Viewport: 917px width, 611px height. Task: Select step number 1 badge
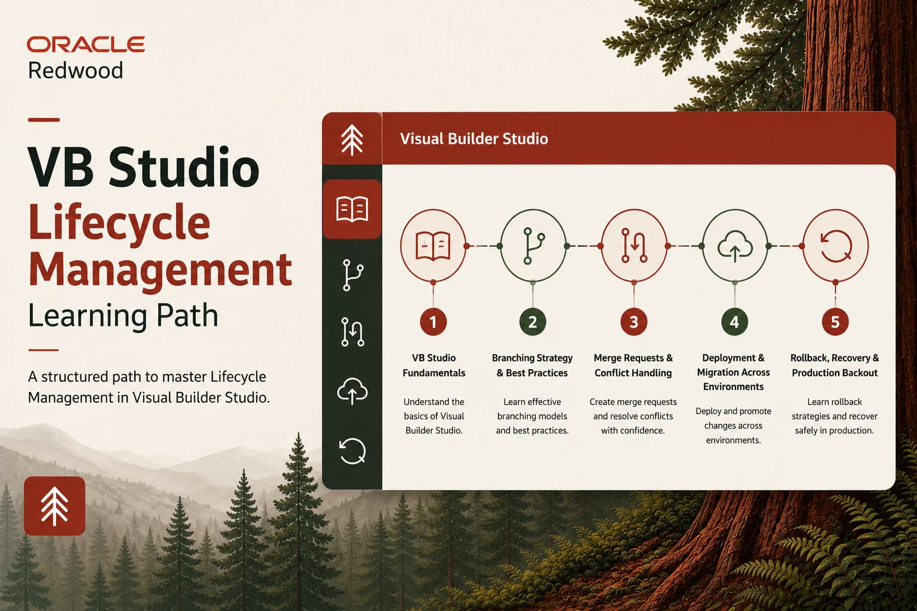click(x=433, y=322)
